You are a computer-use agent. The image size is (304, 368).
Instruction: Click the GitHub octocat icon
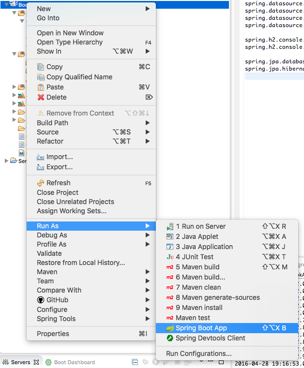(41, 300)
